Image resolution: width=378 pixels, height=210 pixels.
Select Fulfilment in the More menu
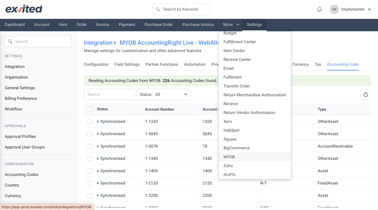(255, 77)
